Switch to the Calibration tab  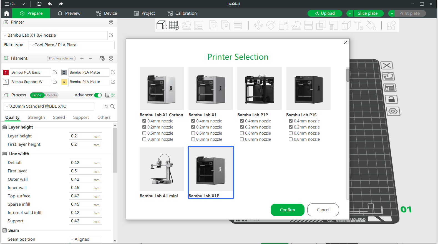[x=182, y=13]
